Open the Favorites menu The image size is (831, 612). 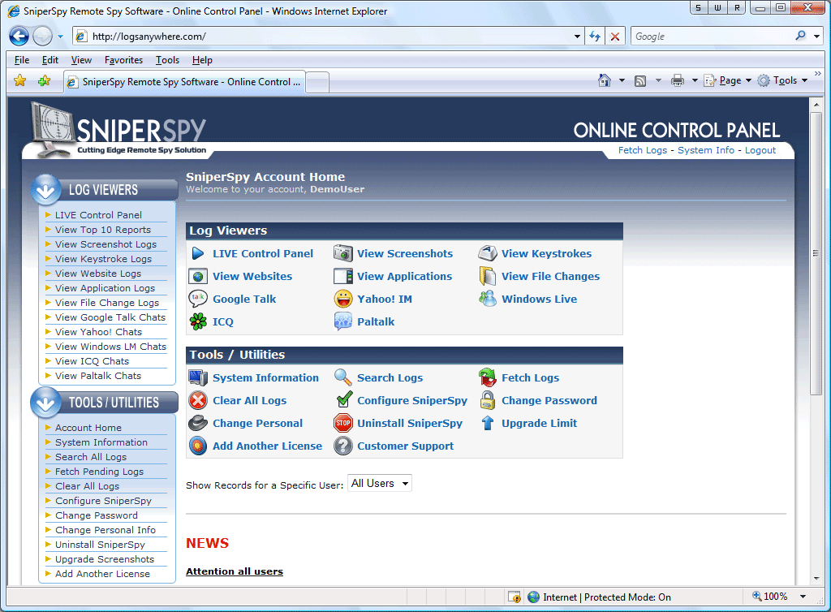pos(123,60)
